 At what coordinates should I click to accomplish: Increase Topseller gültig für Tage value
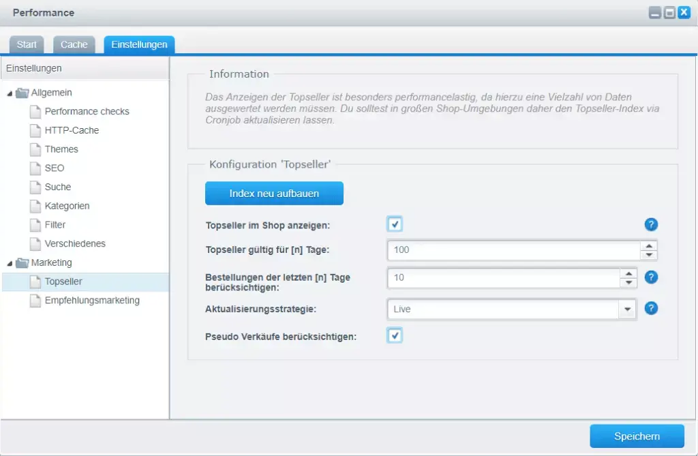coord(650,245)
